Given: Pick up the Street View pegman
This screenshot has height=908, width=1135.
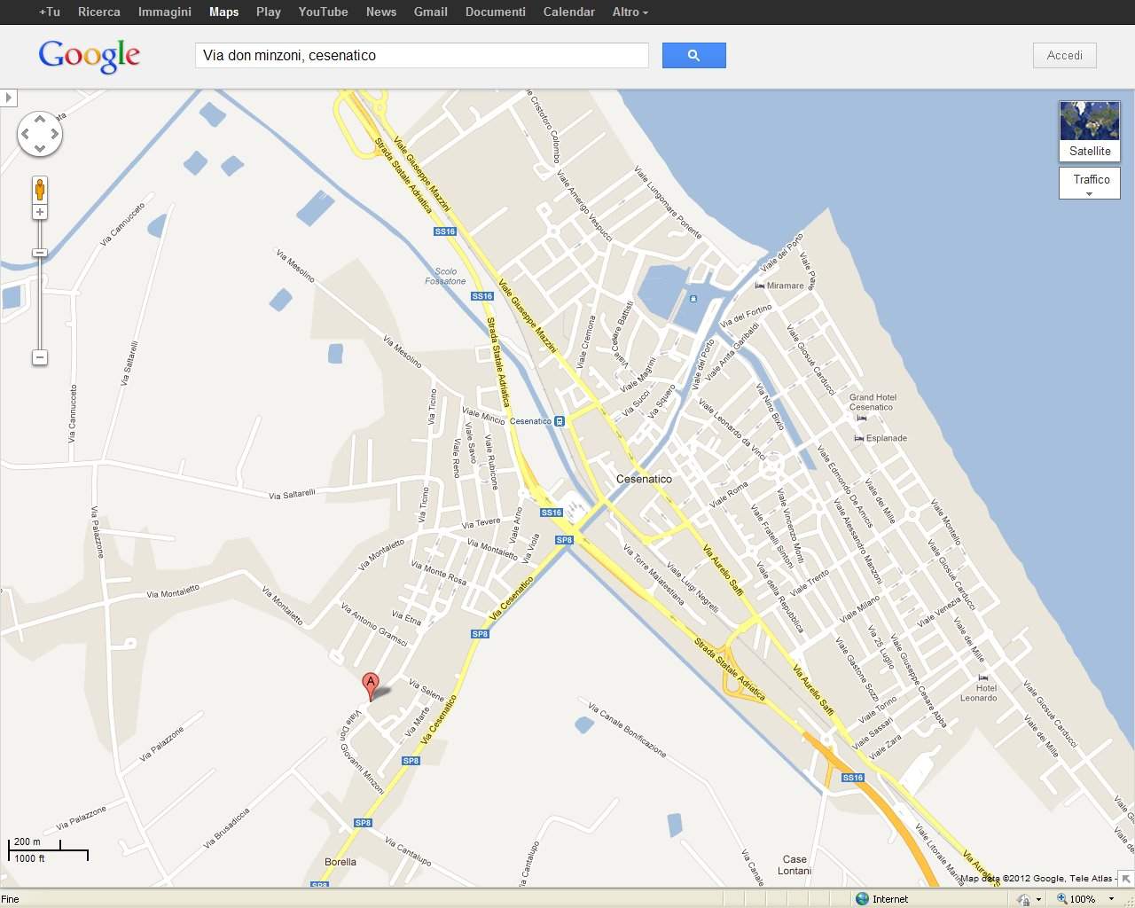Looking at the screenshot, I should (x=40, y=189).
